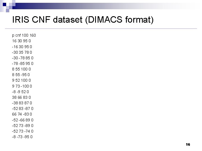Click the clause "38 66 83 0"
Screen dimensions: 202x151
point(21,97)
